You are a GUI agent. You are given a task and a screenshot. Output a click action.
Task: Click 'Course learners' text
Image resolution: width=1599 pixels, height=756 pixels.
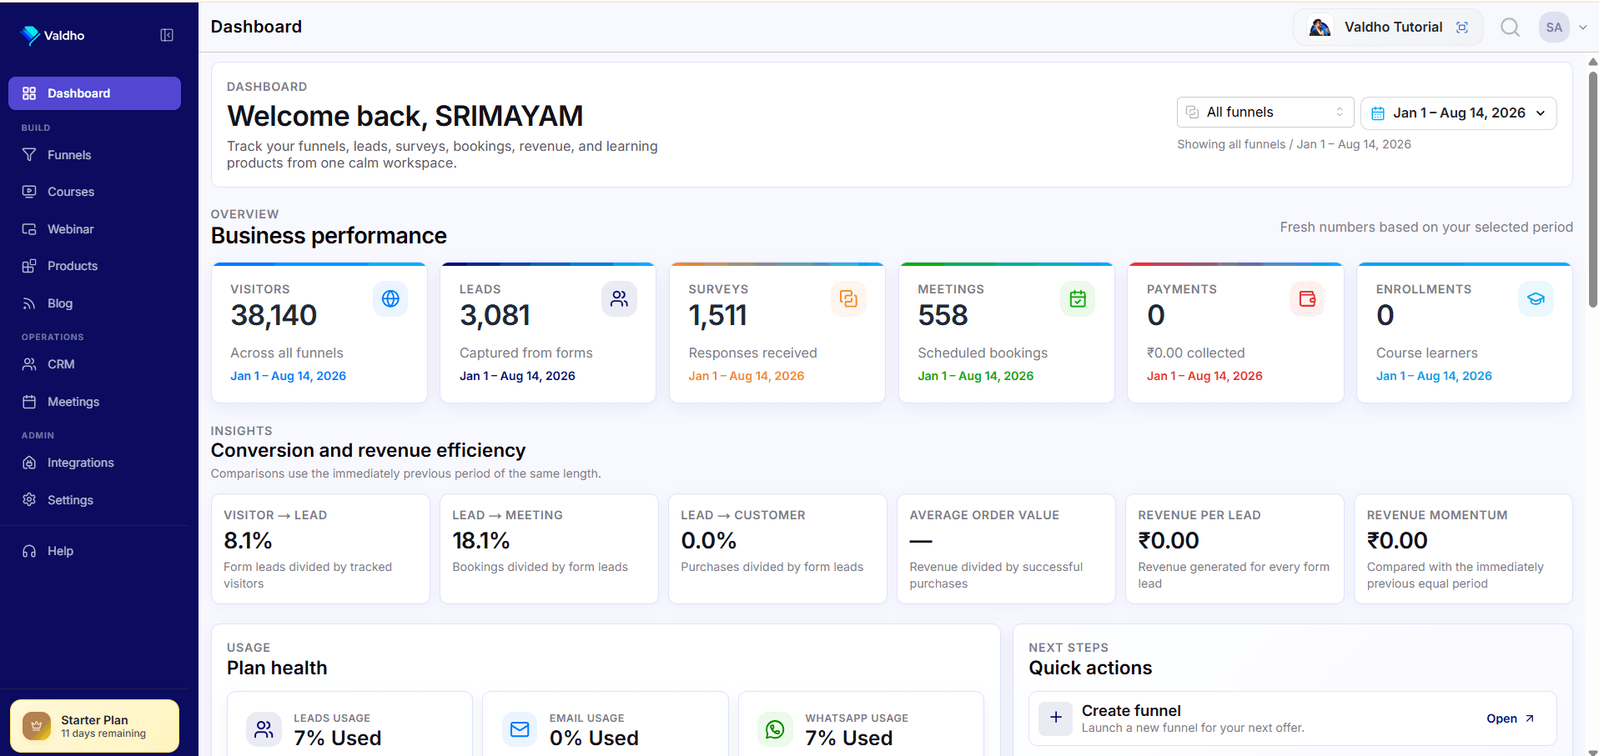click(1426, 353)
